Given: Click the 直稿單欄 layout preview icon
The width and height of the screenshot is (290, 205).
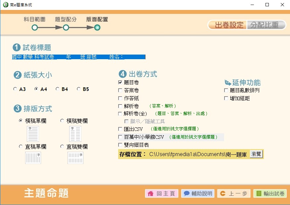Looking at the screenshot, I should point(33,158).
